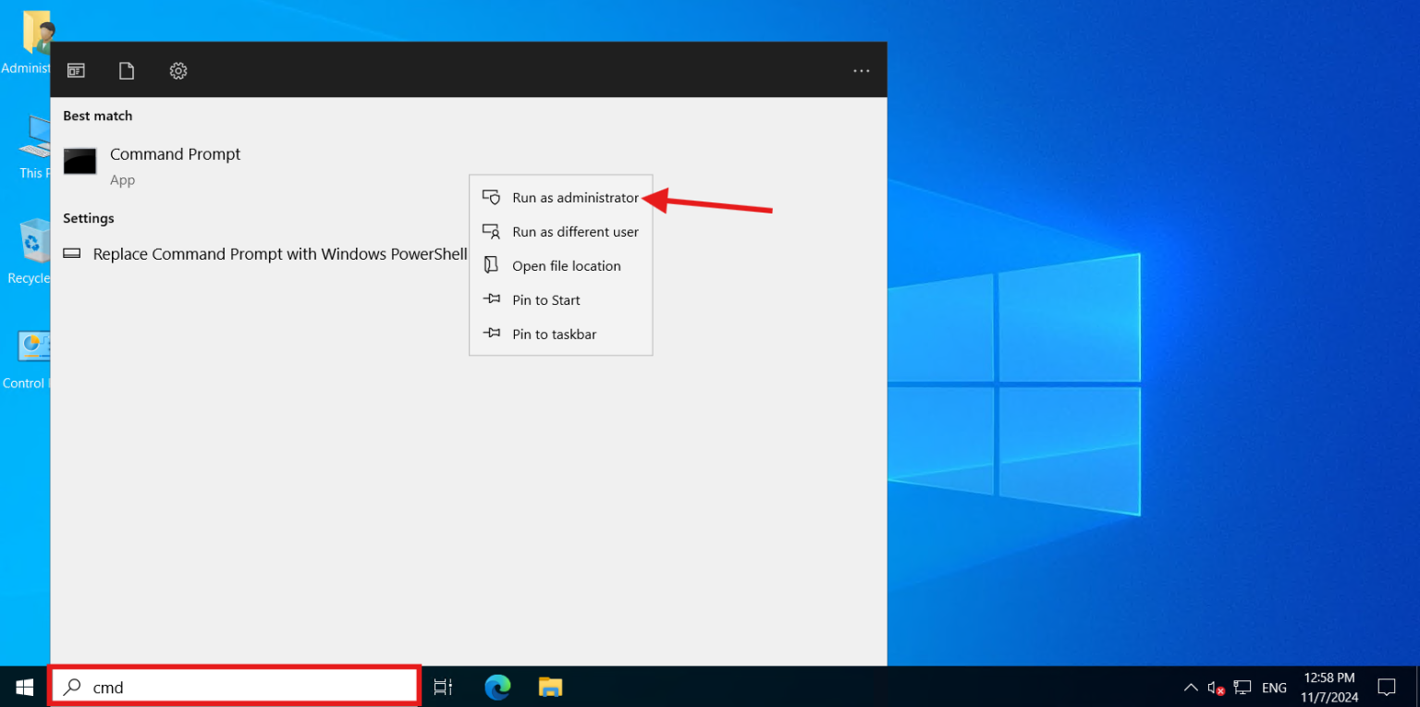Open This PC from the desktop

[x=32, y=139]
